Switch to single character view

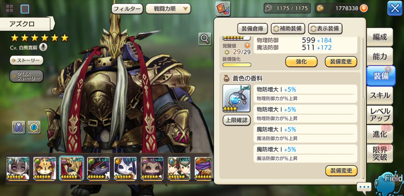coord(25,9)
